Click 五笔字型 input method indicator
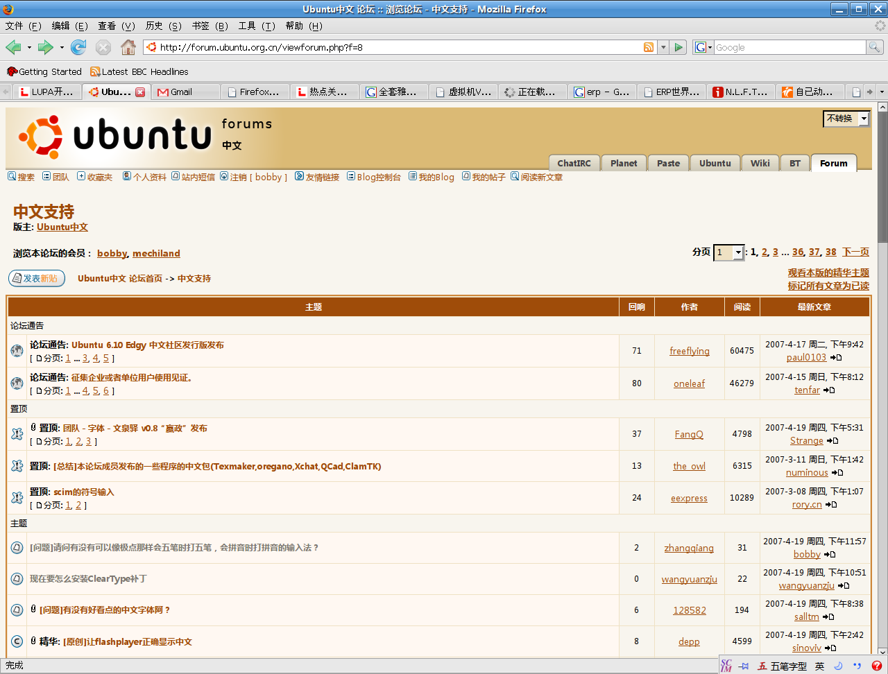This screenshot has width=888, height=674. click(782, 666)
